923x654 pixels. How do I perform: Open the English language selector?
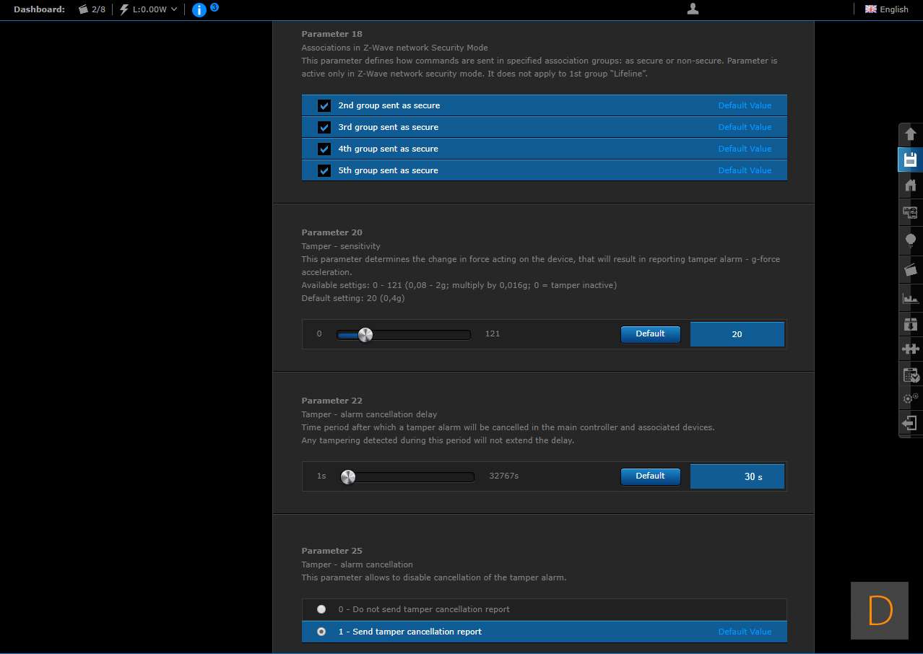pyautogui.click(x=886, y=9)
